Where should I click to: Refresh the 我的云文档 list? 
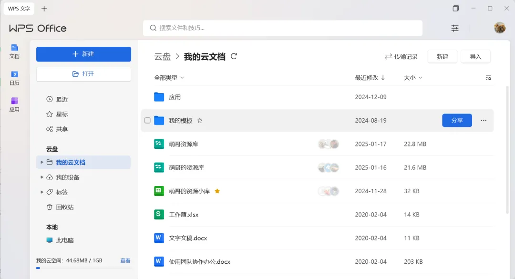coord(234,57)
